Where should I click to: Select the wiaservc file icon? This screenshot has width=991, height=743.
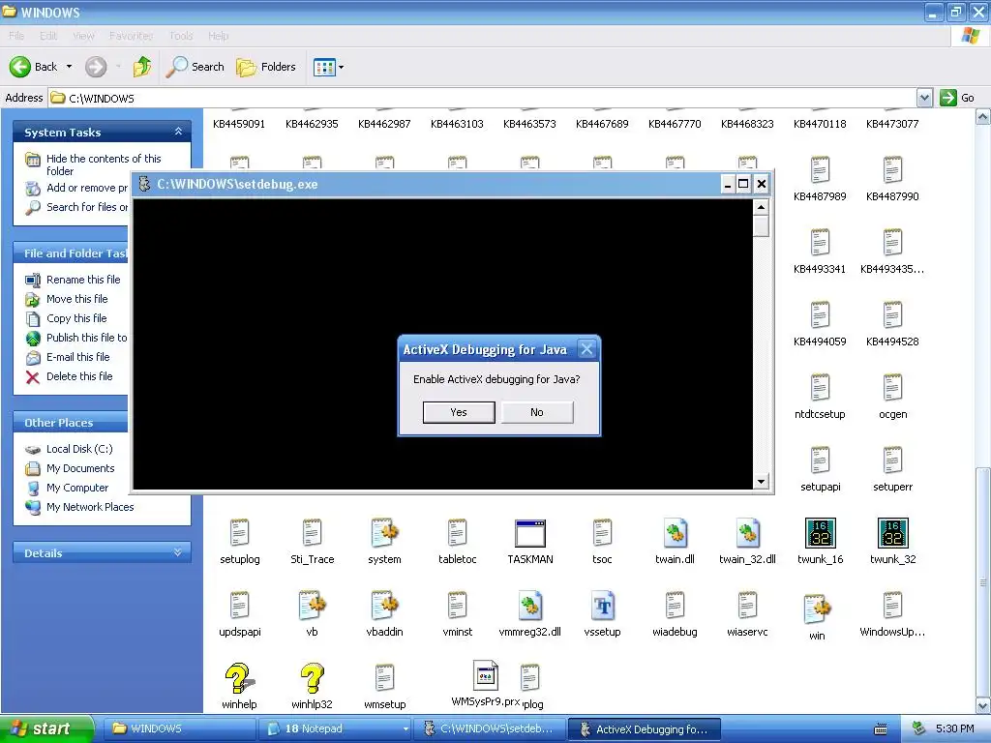coord(747,606)
